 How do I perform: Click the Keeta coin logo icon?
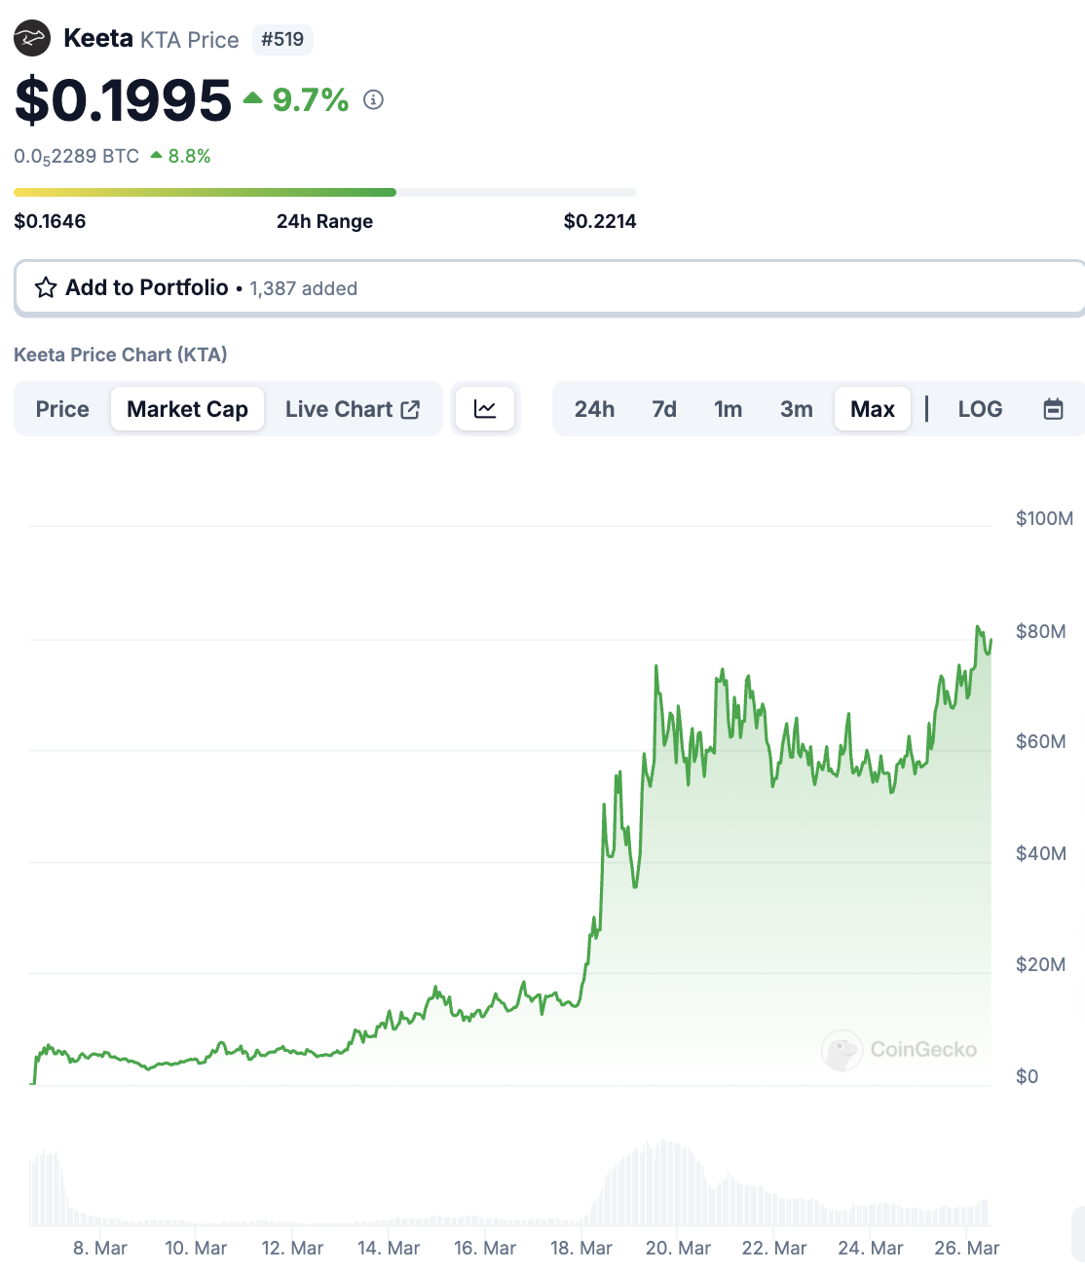pos(32,37)
